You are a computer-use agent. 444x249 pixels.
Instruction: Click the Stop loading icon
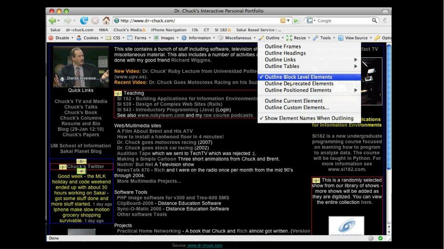point(95,20)
